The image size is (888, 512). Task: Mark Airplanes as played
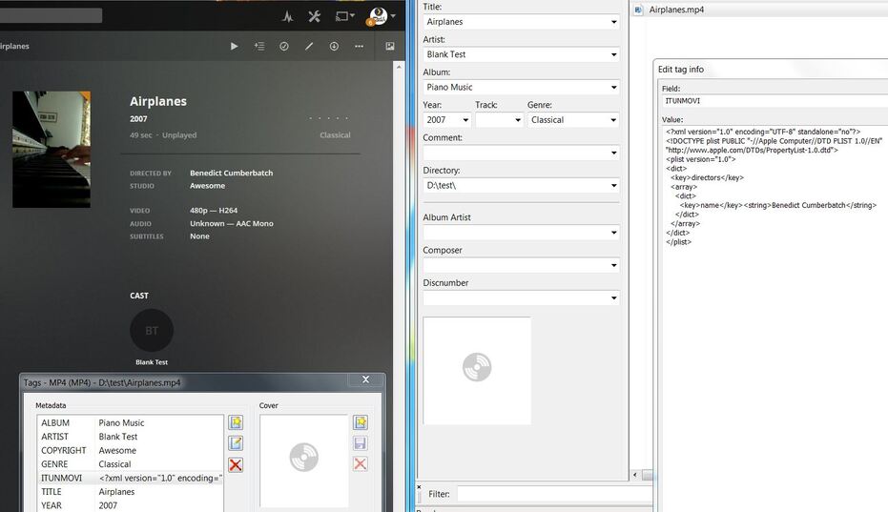point(284,46)
